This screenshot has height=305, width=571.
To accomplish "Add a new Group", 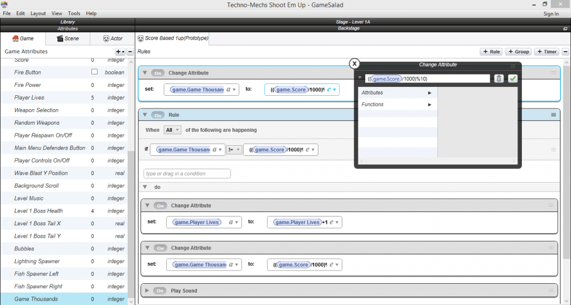I will tap(518, 52).
